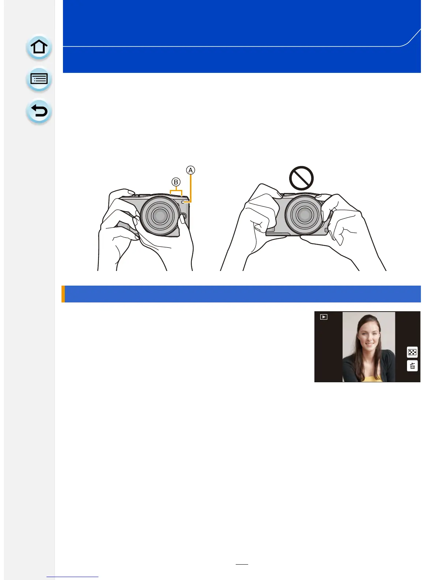
Task: Click the page number mark at the bottom center
Action: point(242,564)
